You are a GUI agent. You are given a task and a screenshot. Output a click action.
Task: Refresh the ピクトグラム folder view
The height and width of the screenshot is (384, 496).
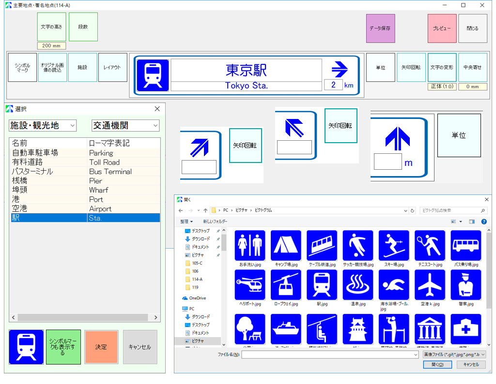click(x=412, y=211)
